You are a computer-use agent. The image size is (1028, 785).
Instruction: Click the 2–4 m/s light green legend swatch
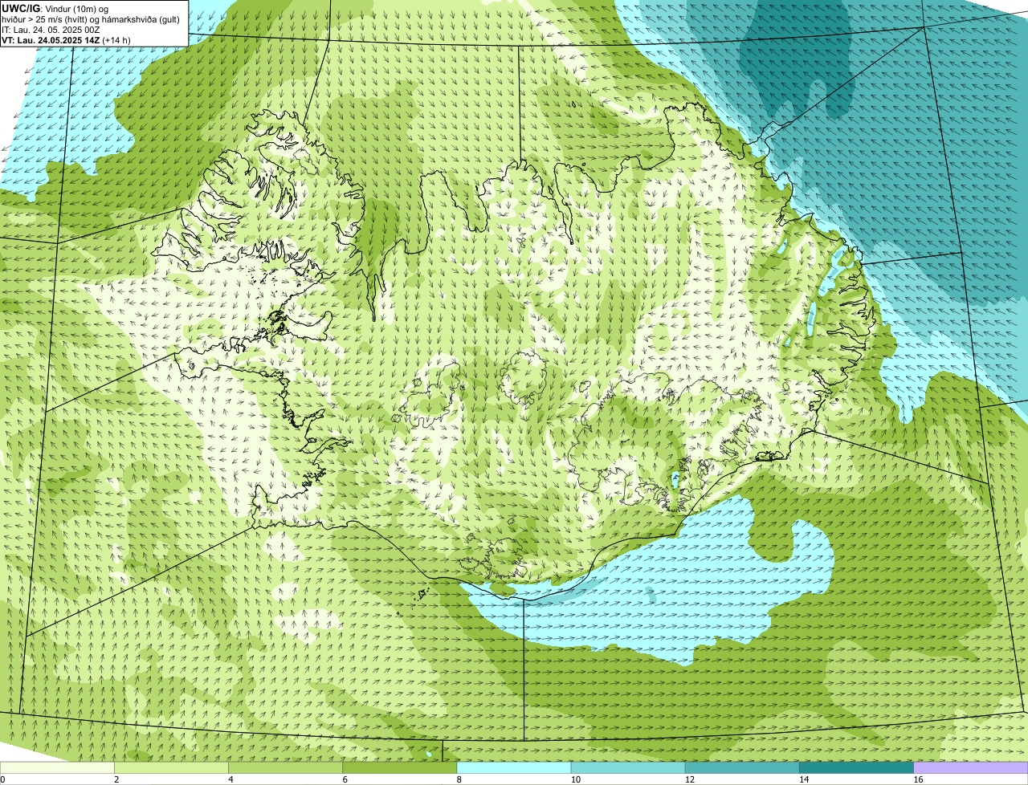tap(171, 767)
